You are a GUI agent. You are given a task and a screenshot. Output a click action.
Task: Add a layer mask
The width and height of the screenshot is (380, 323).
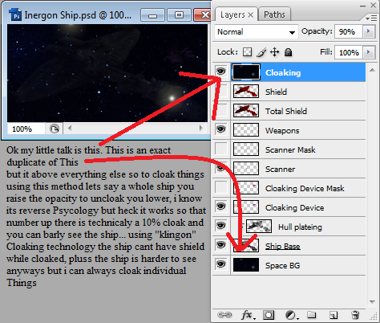tap(269, 315)
